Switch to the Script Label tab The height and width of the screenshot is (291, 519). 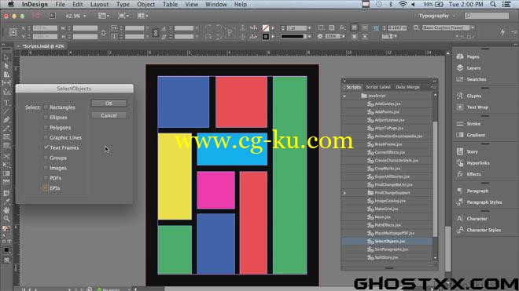378,87
